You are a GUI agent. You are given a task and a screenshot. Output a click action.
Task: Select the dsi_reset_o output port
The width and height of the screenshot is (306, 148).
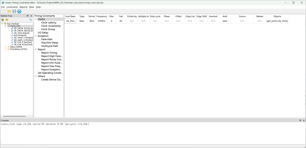pos(23,38)
